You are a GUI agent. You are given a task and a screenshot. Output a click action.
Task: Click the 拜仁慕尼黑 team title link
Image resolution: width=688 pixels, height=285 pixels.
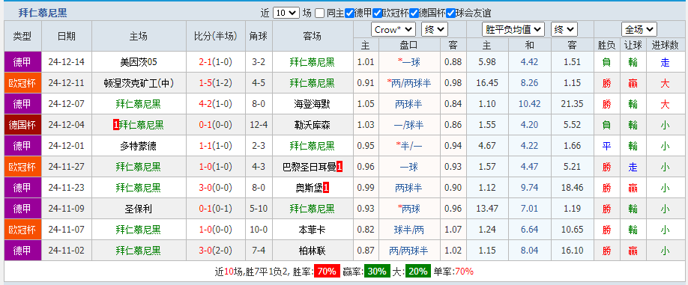click(43, 13)
